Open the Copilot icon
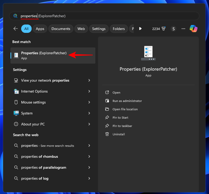 coord(194,29)
